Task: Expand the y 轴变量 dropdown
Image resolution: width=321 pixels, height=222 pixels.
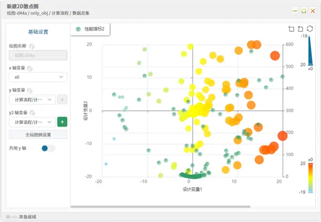Action: (32, 99)
